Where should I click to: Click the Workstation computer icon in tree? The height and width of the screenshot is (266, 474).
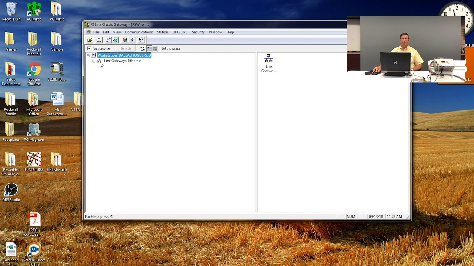(x=94, y=55)
